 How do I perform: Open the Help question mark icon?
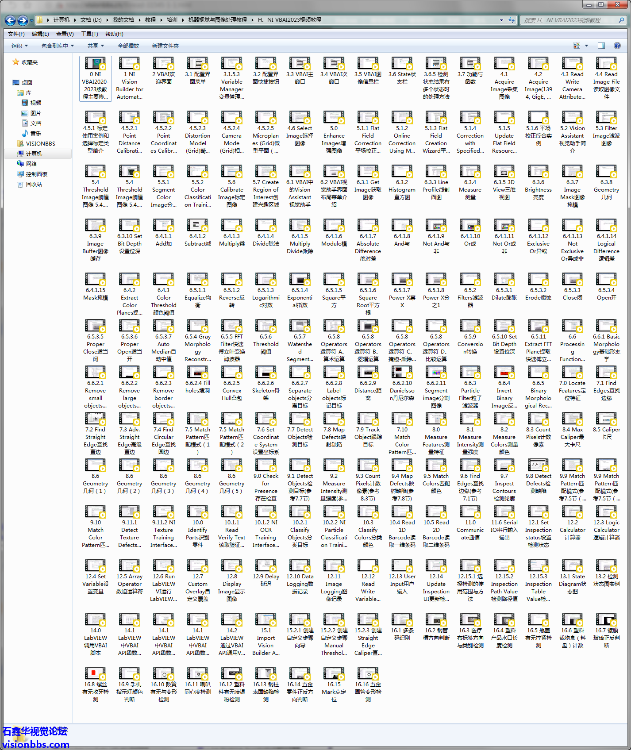pos(617,46)
